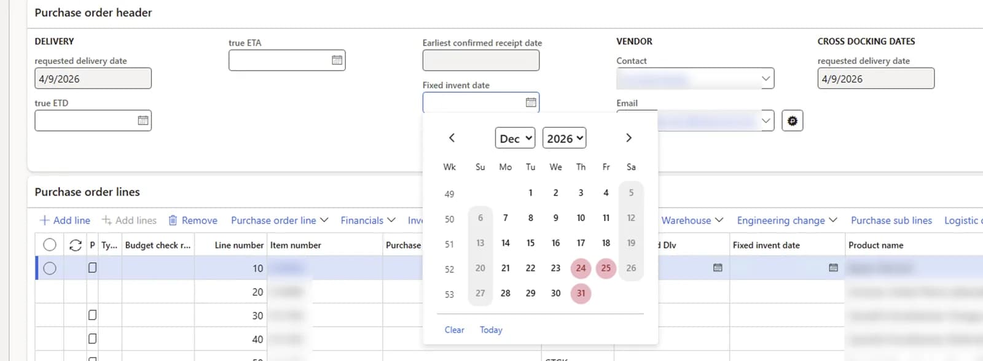The width and height of the screenshot is (983, 361).
Task: Toggle select-all circle in grid header
Action: [x=50, y=245]
